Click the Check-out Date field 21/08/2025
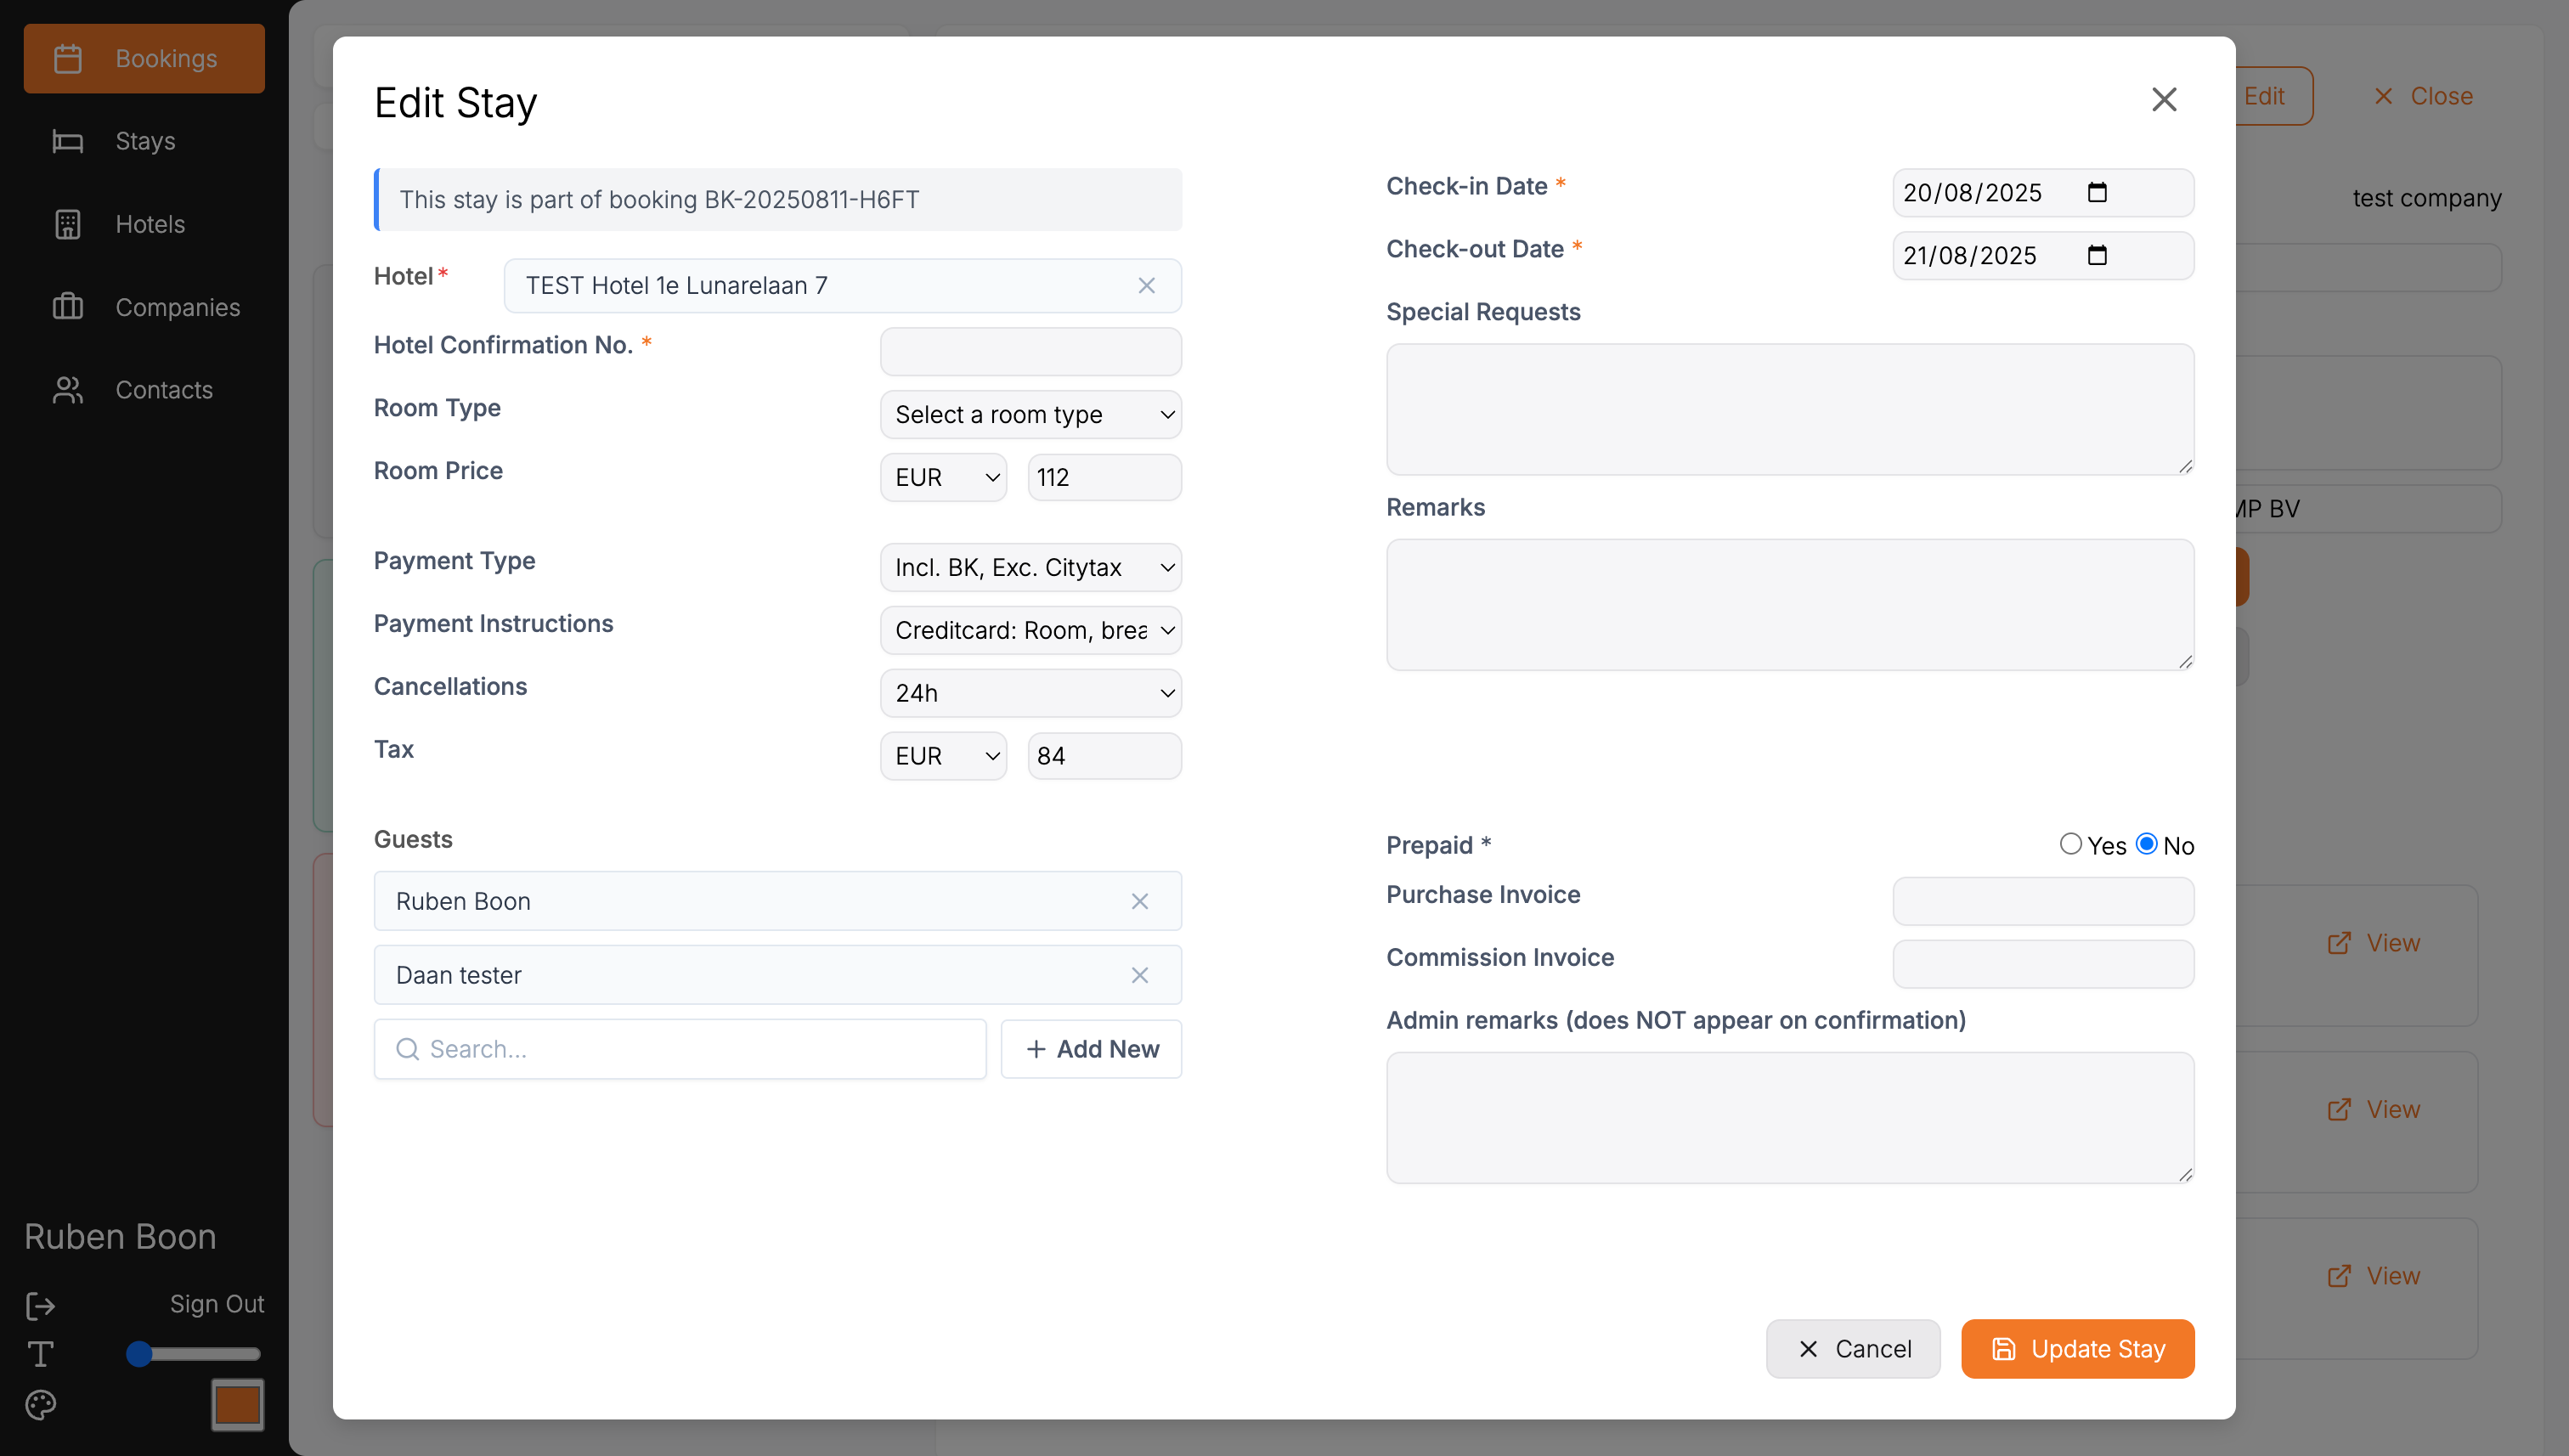Screen dimensions: 2569x1456 2043,256
